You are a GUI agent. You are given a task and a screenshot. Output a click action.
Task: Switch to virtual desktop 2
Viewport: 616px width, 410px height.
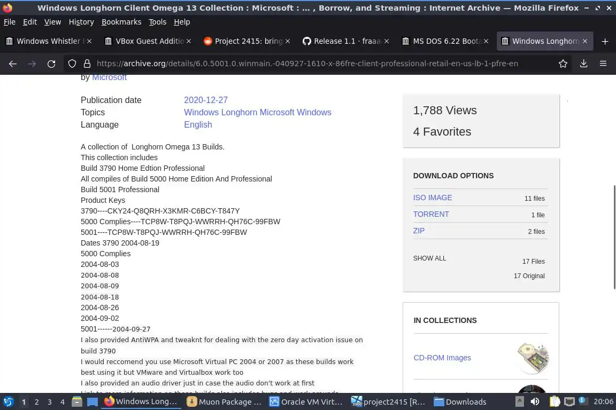tap(36, 402)
